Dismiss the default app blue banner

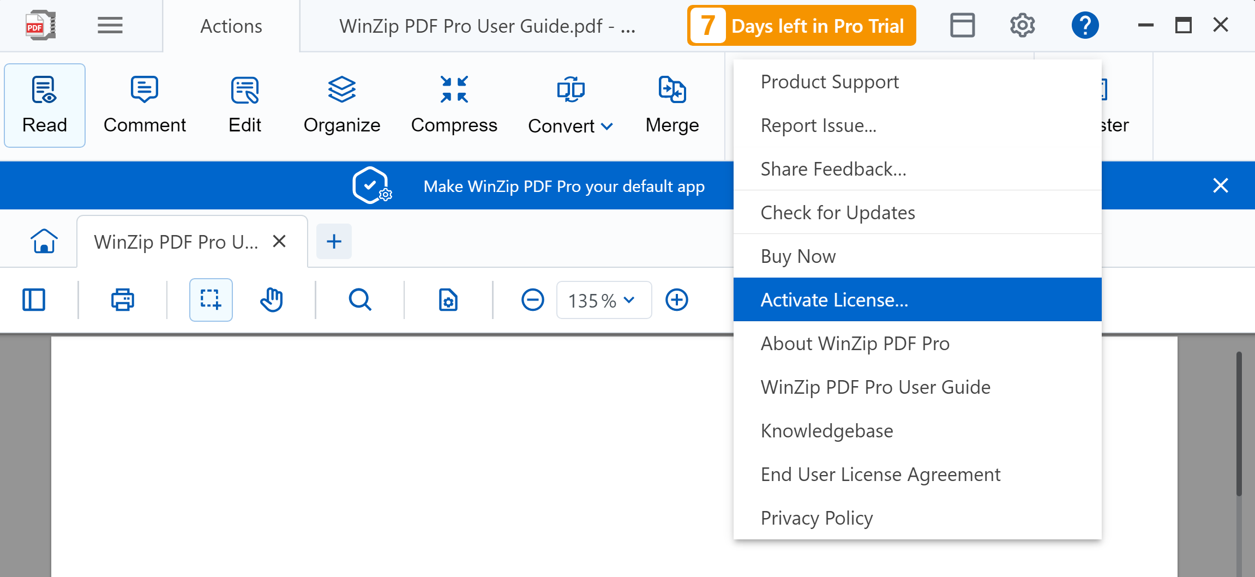1221,185
